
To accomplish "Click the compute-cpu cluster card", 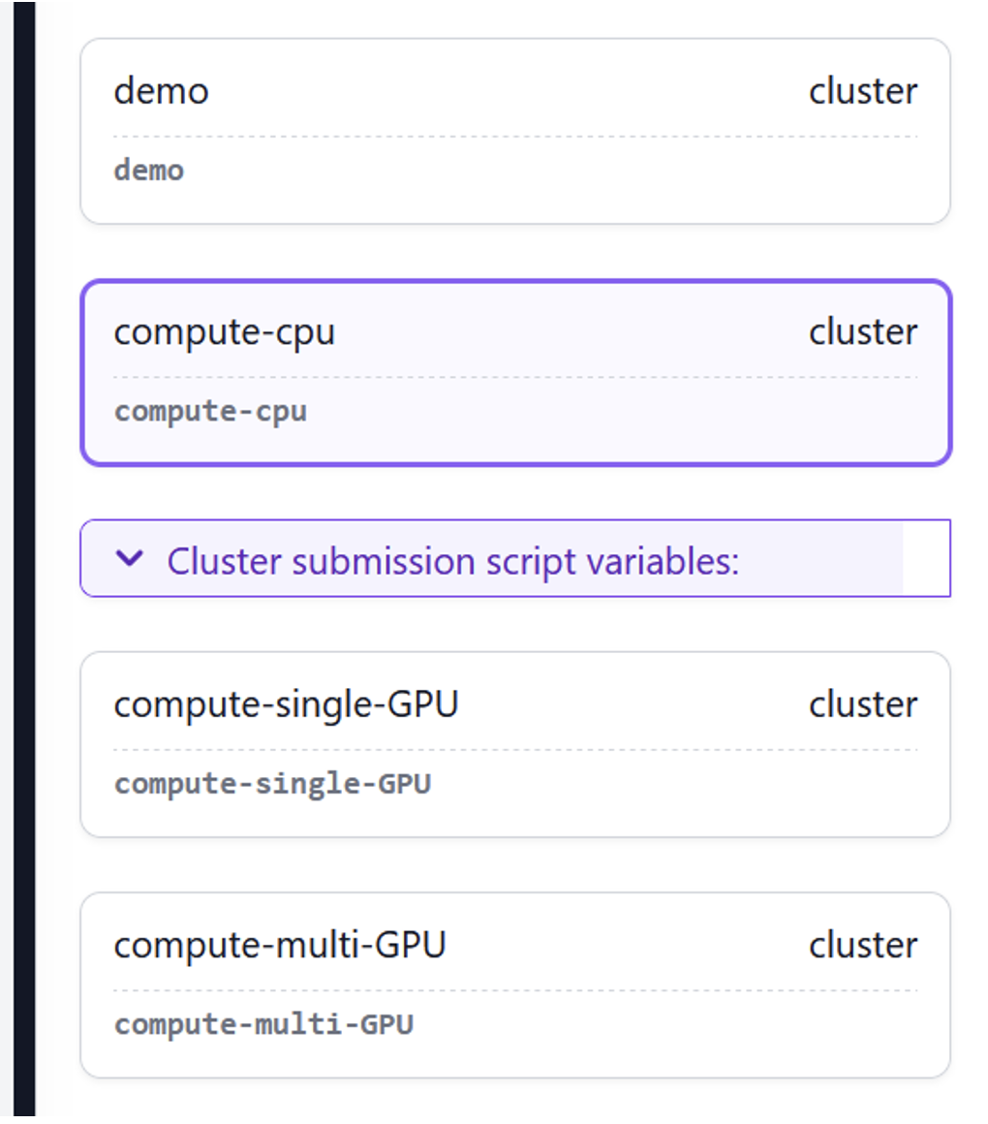I will click(513, 371).
